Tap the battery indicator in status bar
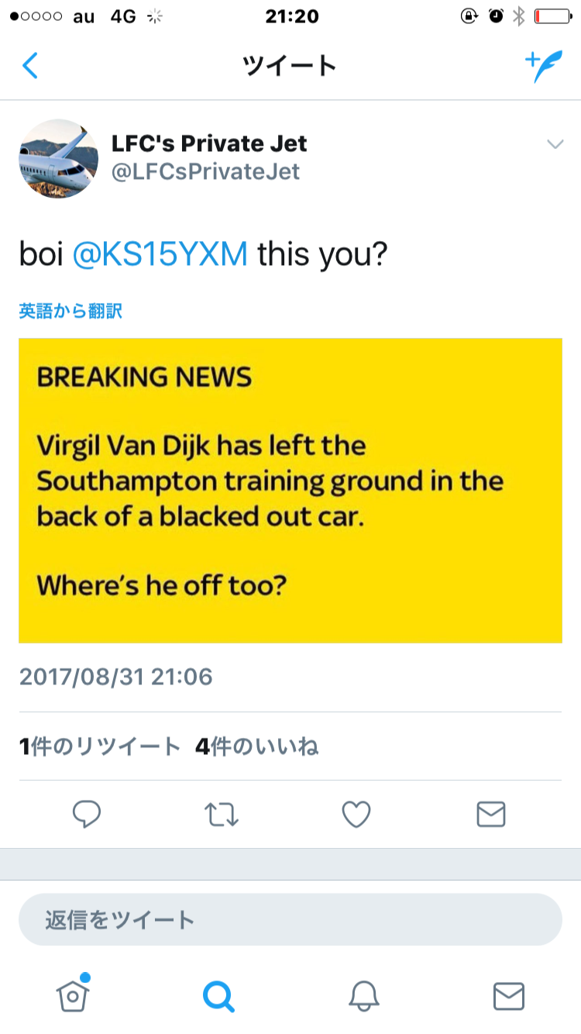Image resolution: width=581 pixels, height=1034 pixels. click(x=552, y=16)
